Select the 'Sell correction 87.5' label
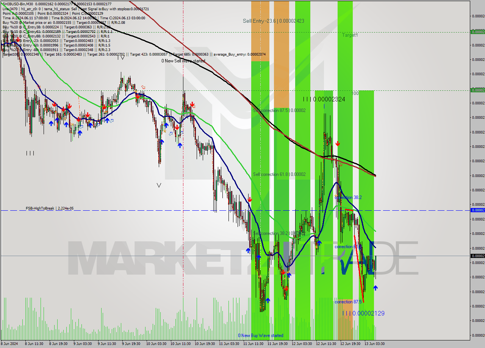Image resolution: width=485 pixels, height=348 pixels. click(279, 110)
